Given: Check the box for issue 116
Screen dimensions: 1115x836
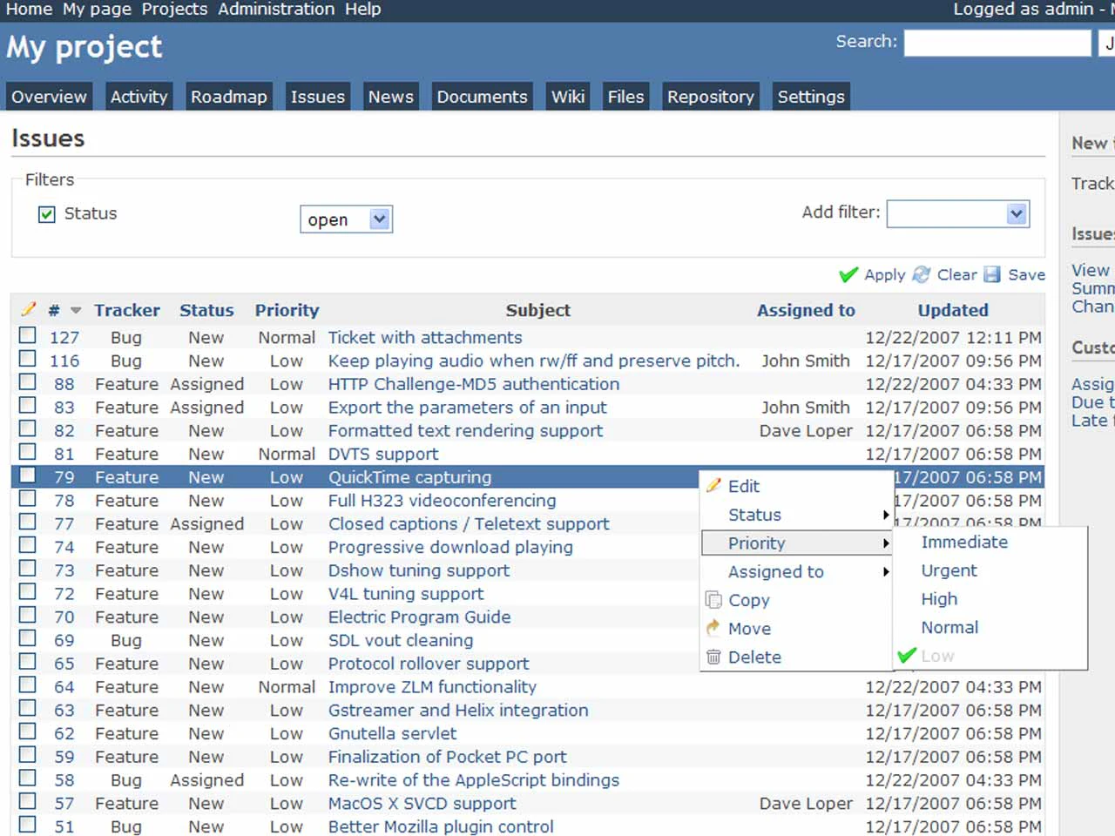Looking at the screenshot, I should pyautogui.click(x=28, y=359).
